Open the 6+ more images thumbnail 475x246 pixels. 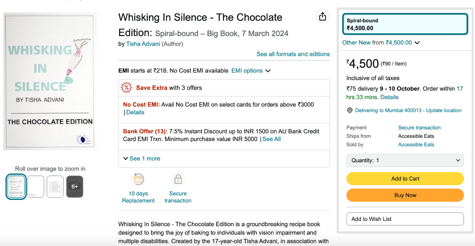74,187
